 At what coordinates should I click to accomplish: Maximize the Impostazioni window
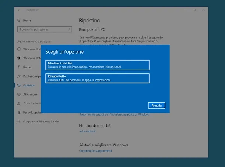tap(195, 10)
